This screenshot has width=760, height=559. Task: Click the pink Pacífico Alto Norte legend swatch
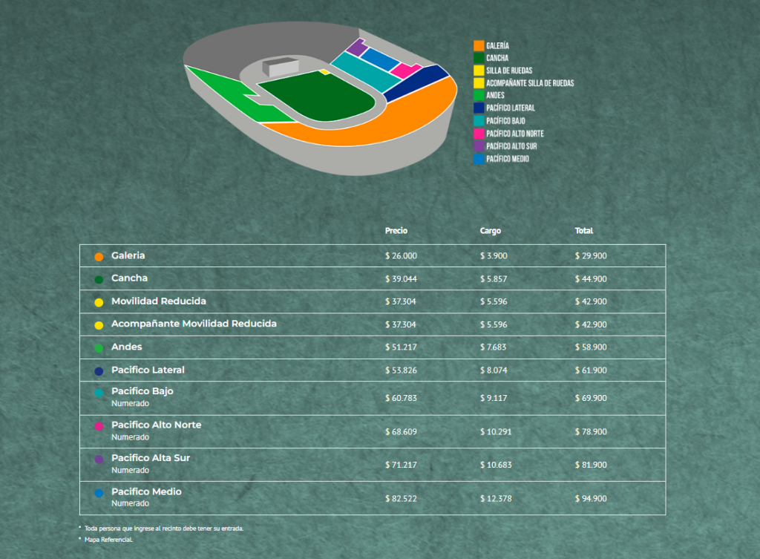point(479,134)
